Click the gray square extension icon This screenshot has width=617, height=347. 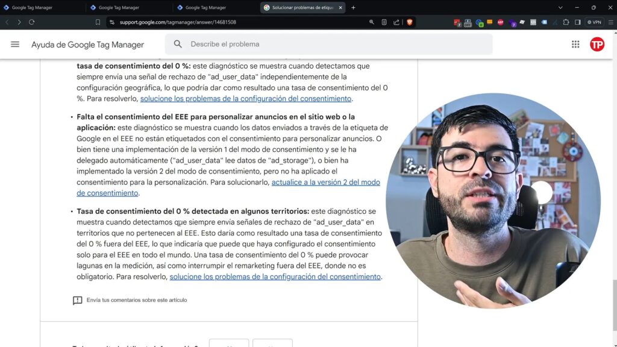(533, 22)
